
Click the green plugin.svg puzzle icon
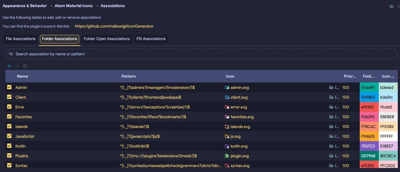227,156
